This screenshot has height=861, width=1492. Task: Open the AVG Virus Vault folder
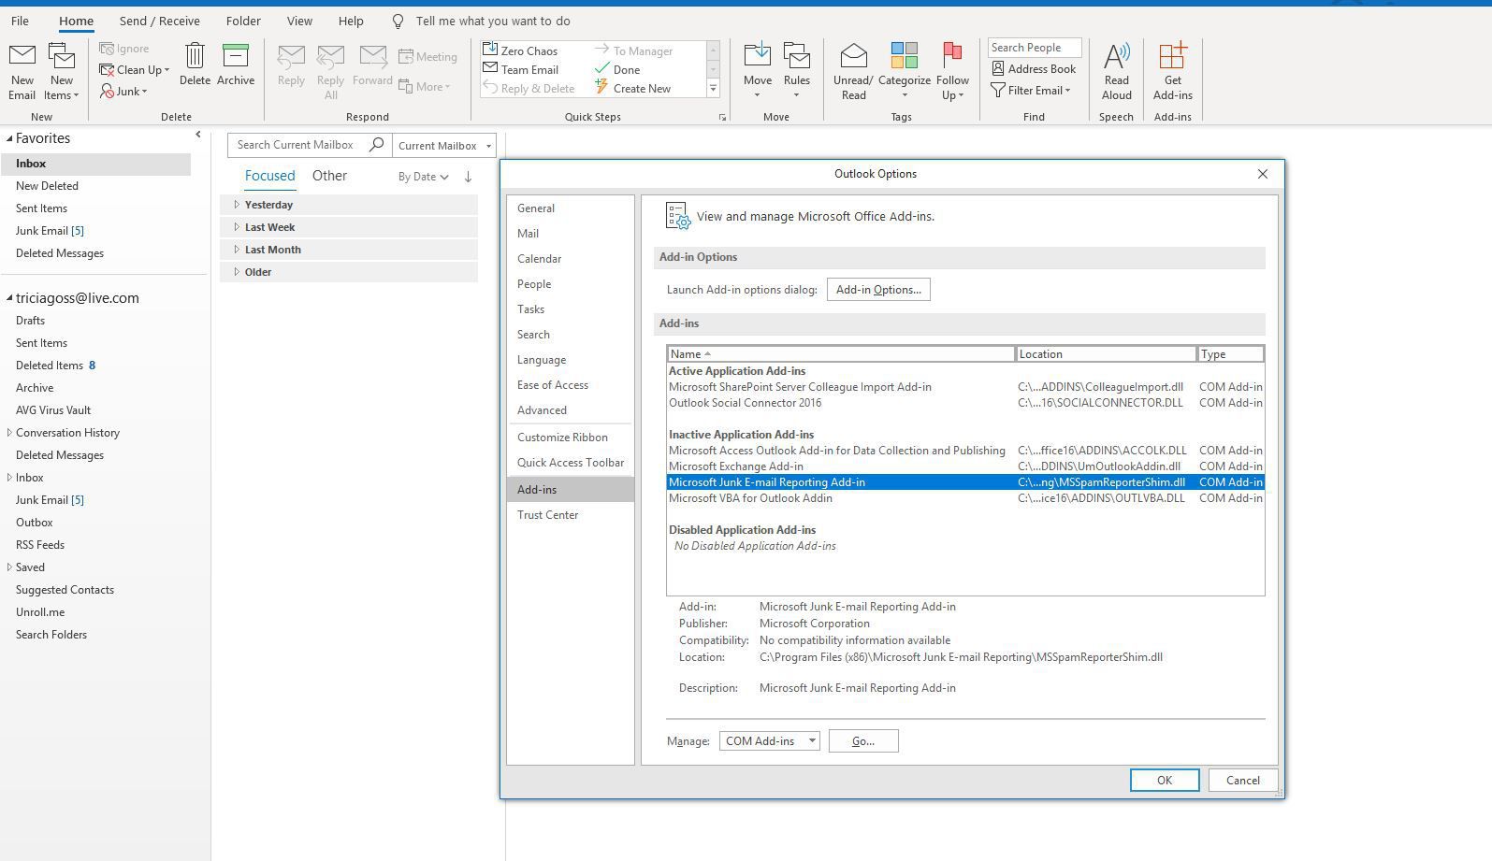[x=53, y=410]
